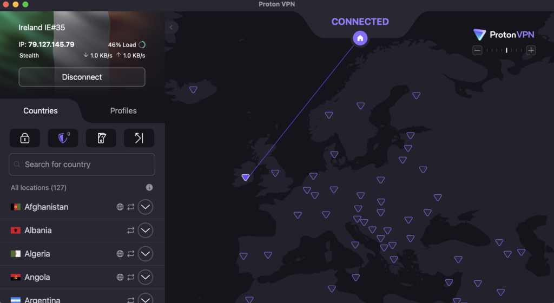Click Angola's P2P arrows icon
Screen dimensions: 554x303
coord(131,277)
